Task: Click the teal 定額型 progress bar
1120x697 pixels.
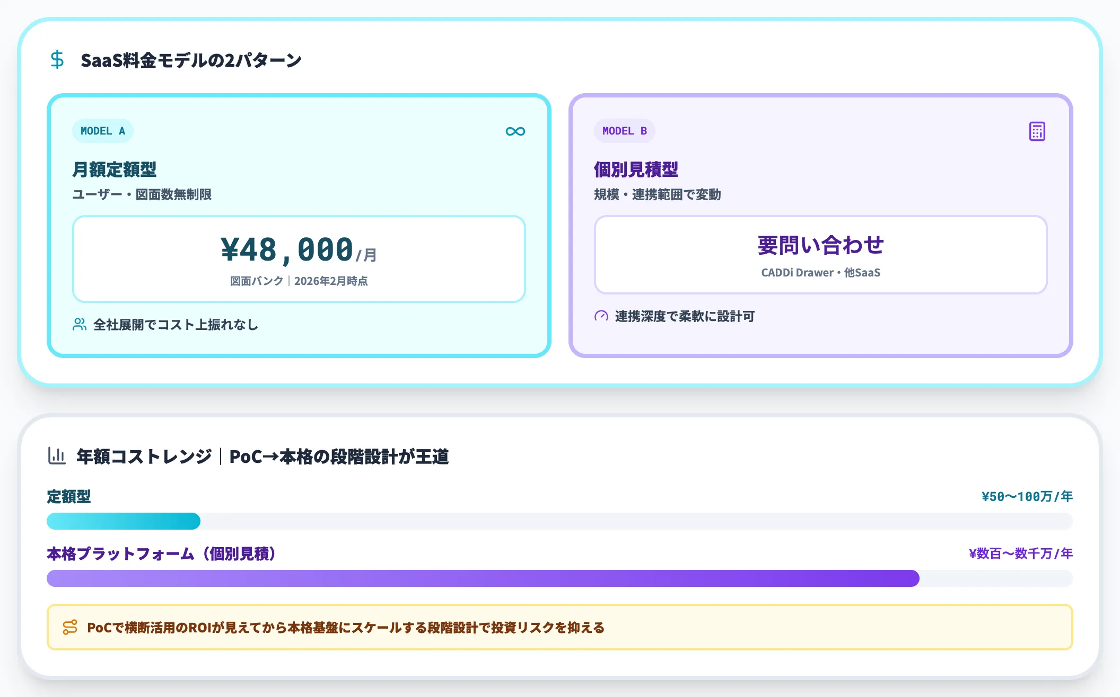Action: (x=124, y=522)
